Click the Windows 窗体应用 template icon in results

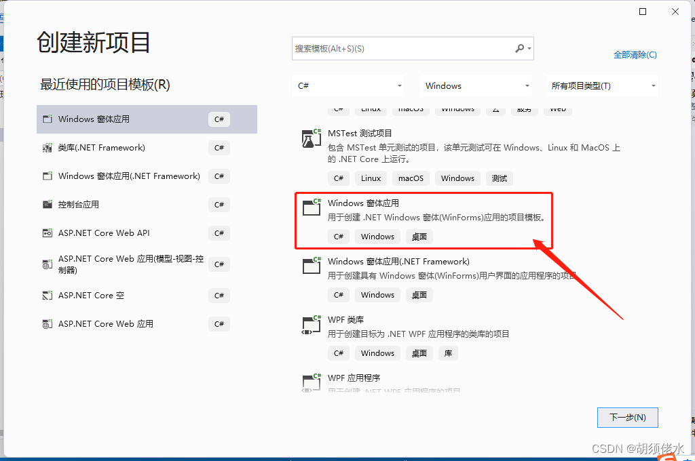pos(311,207)
